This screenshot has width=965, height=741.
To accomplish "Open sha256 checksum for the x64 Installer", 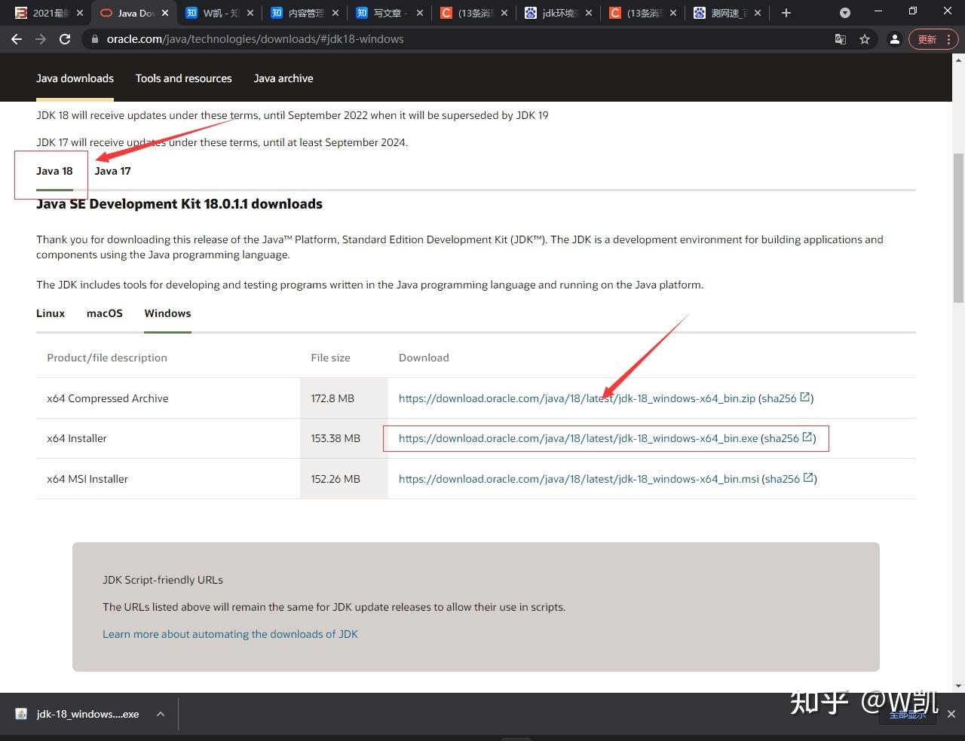I will coord(781,438).
